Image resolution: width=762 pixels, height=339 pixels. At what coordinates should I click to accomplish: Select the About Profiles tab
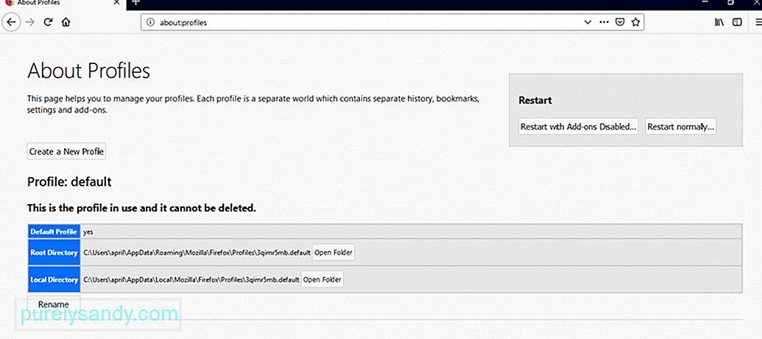[x=62, y=4]
